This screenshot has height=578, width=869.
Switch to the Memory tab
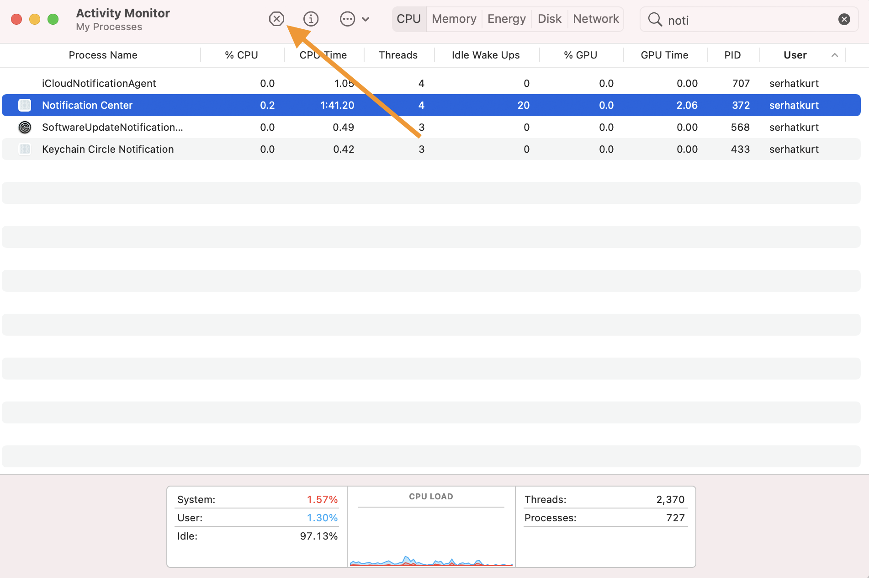coord(454,19)
